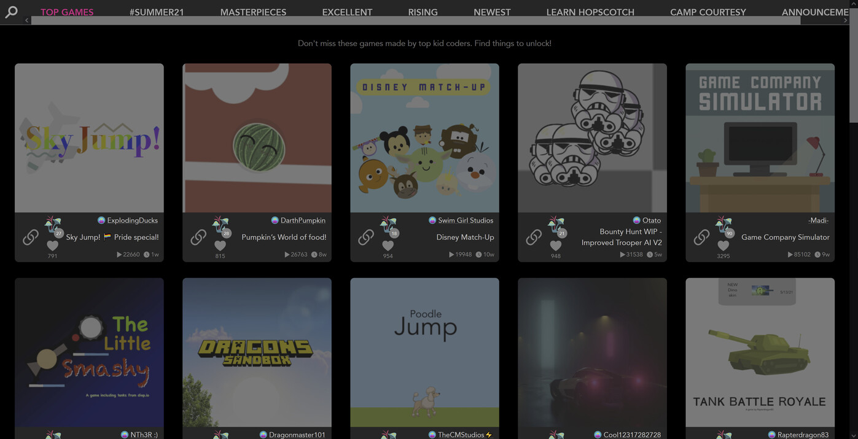Open Dragons Sandbox thumbnail

[x=257, y=352]
